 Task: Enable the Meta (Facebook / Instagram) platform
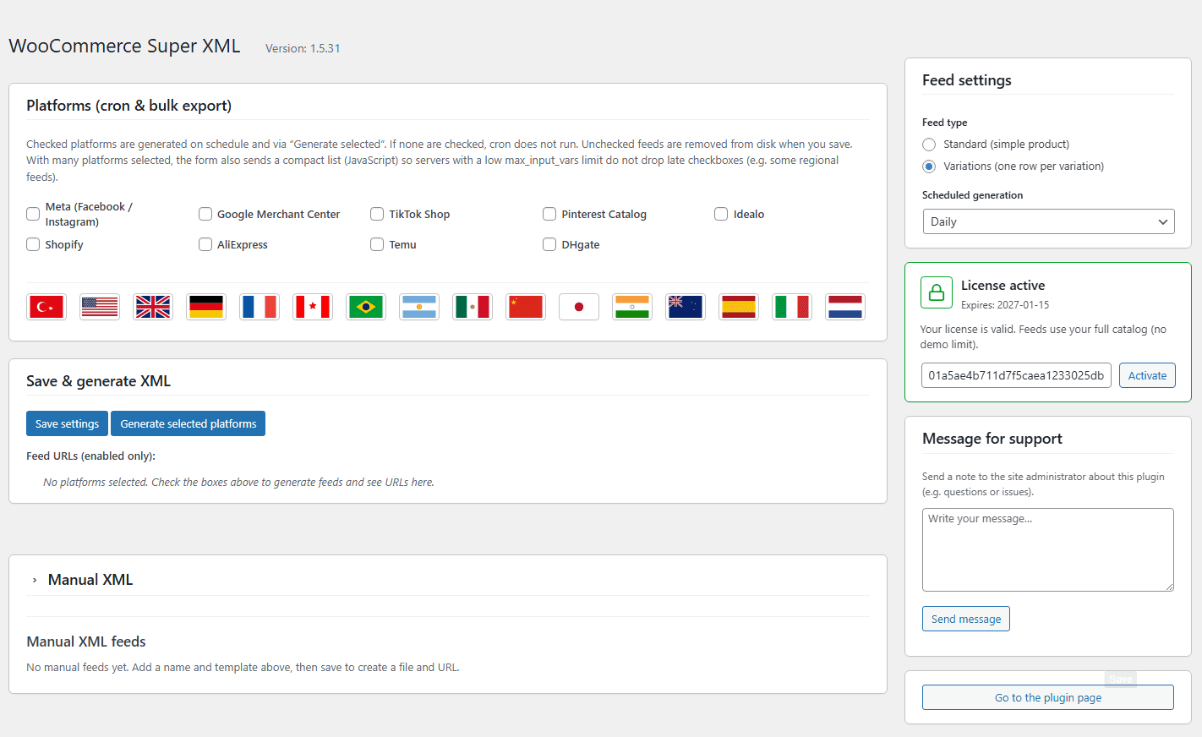33,214
